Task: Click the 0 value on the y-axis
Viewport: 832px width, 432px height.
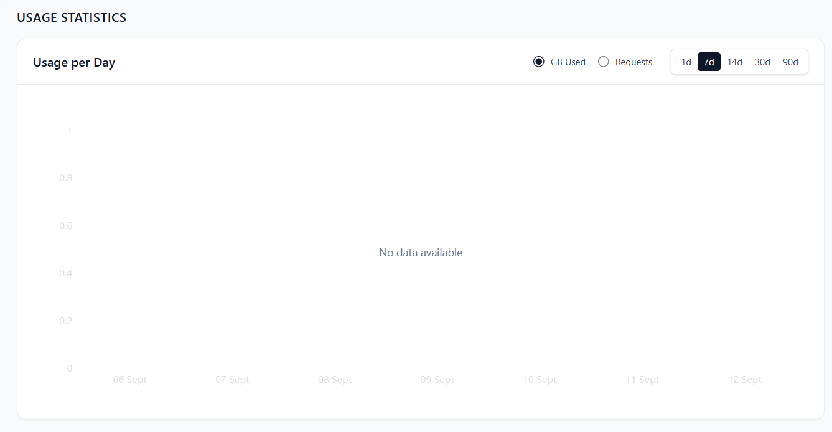Action: click(69, 368)
